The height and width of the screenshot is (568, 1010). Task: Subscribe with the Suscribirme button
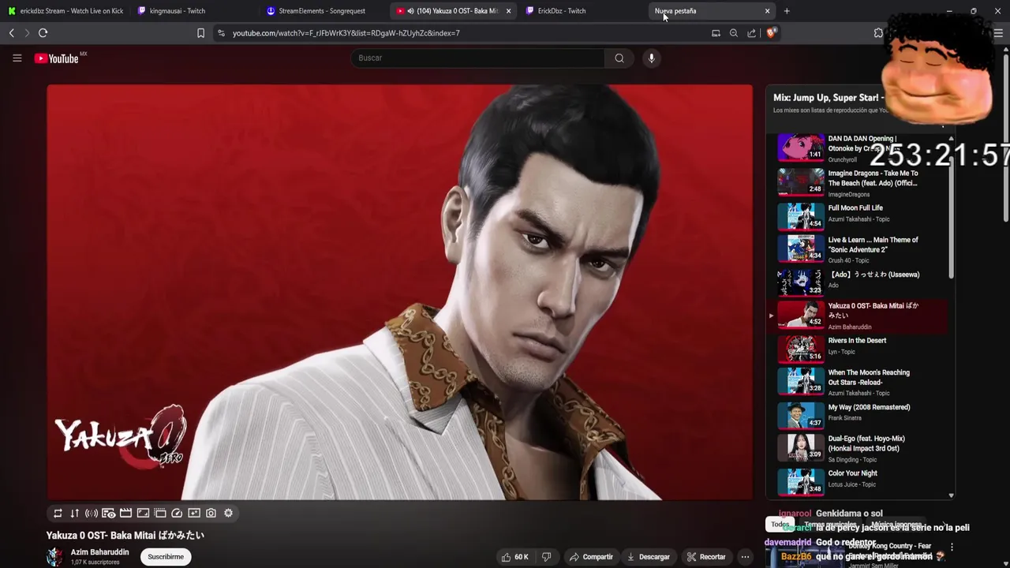click(x=166, y=556)
